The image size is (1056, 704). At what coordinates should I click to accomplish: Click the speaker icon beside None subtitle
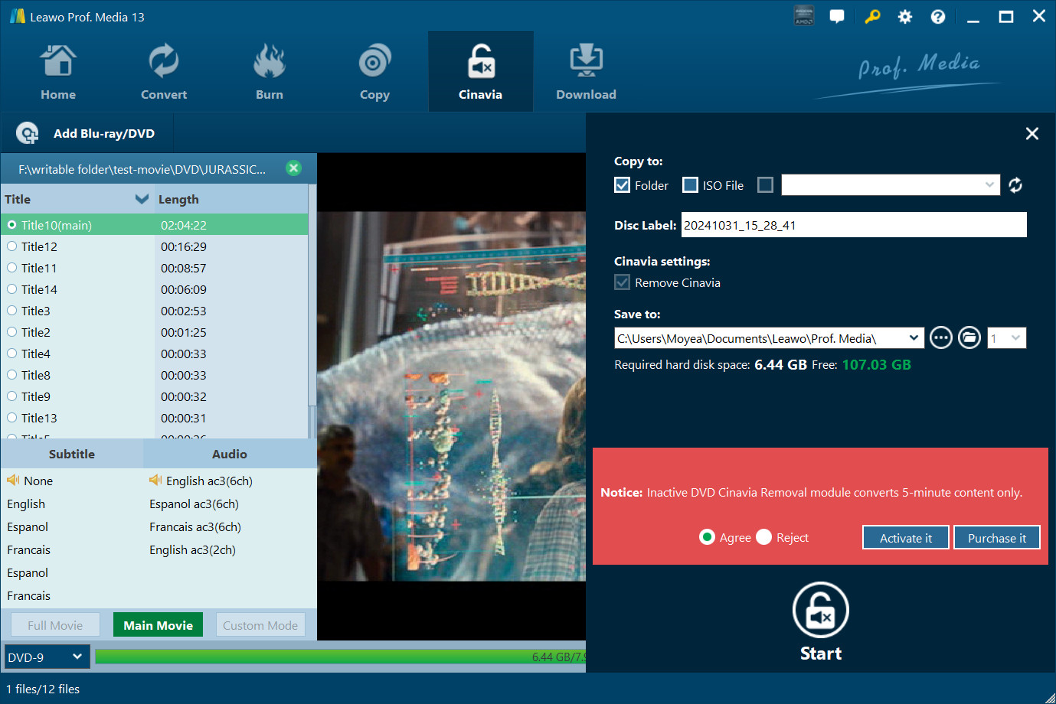pyautogui.click(x=13, y=480)
